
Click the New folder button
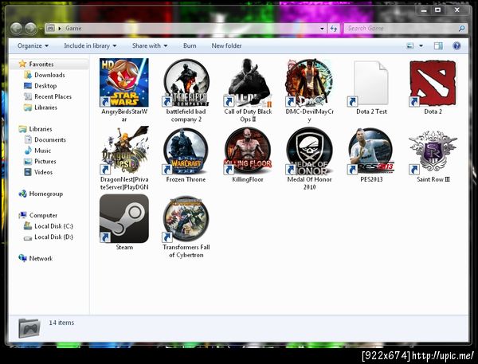point(226,46)
